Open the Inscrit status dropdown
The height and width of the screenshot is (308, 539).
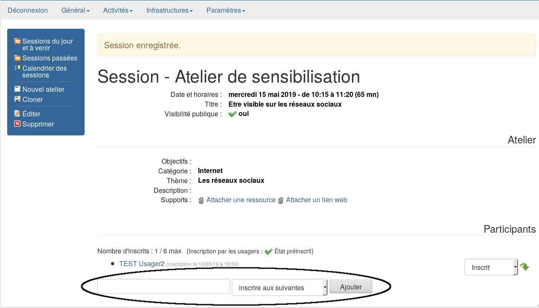(x=491, y=267)
